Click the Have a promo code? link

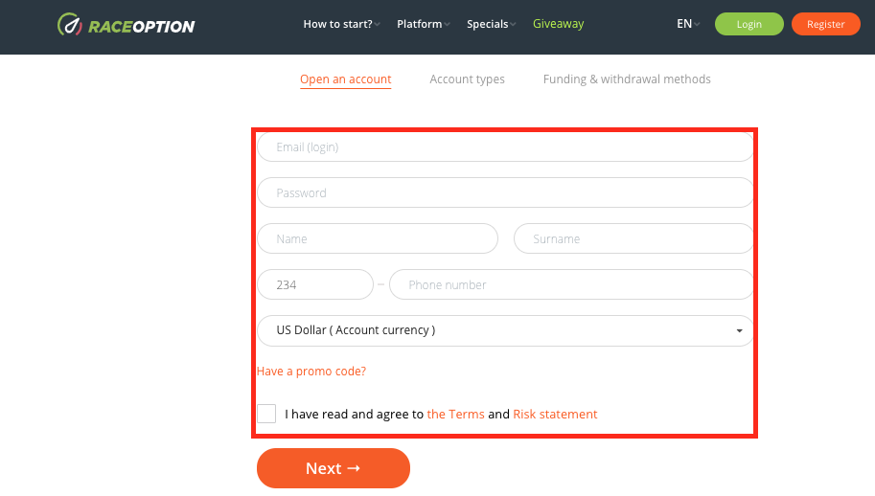point(311,372)
